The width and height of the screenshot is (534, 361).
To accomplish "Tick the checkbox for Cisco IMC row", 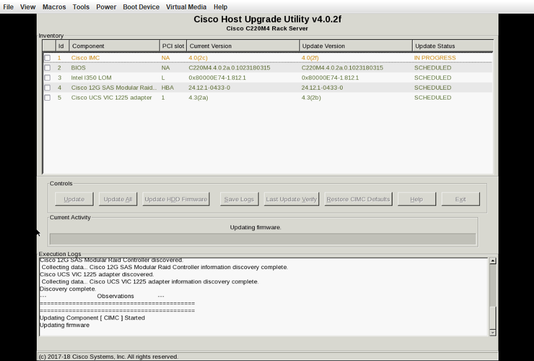I will 48,58.
